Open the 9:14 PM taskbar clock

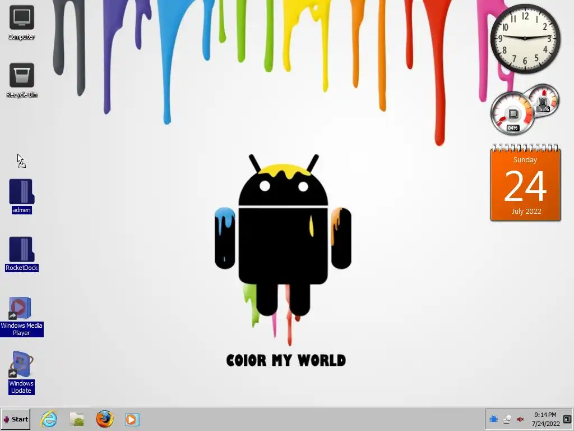click(545, 419)
